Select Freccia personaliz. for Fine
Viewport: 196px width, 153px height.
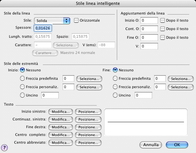tap(115, 87)
